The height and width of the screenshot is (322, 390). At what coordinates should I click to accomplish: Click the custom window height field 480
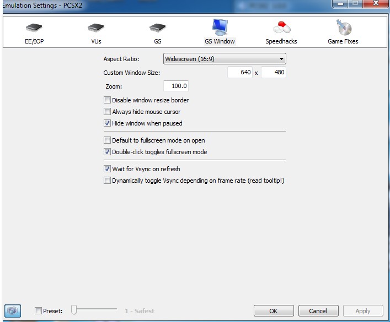[x=274, y=72]
